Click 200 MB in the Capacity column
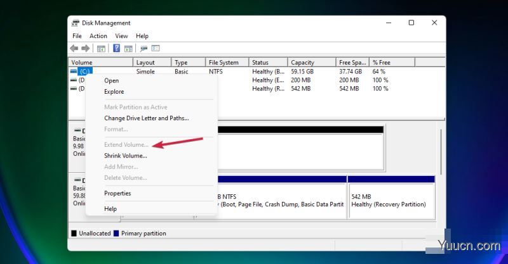Viewport: 508px width, 264px height. click(x=300, y=80)
